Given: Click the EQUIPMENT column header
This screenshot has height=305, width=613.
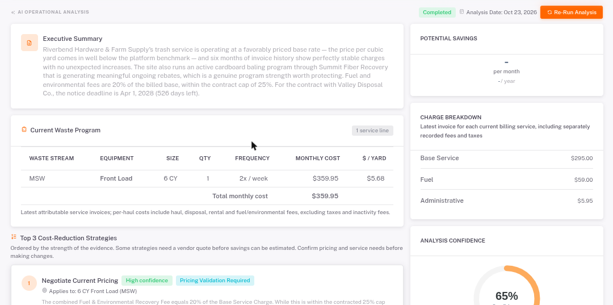Looking at the screenshot, I should [x=117, y=158].
